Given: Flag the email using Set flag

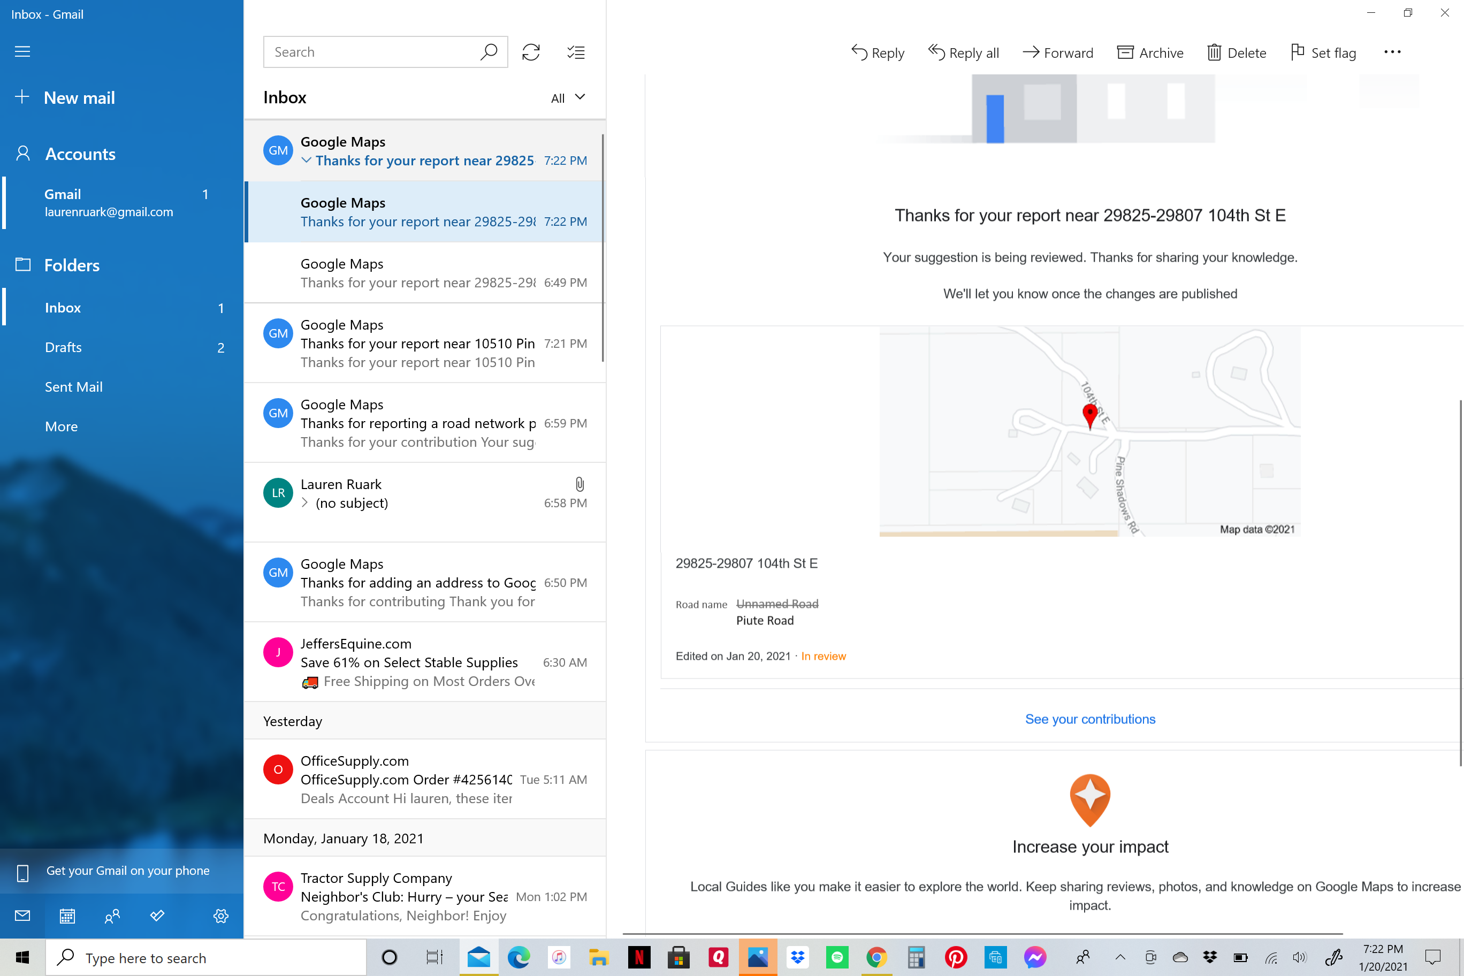Looking at the screenshot, I should click(1322, 52).
